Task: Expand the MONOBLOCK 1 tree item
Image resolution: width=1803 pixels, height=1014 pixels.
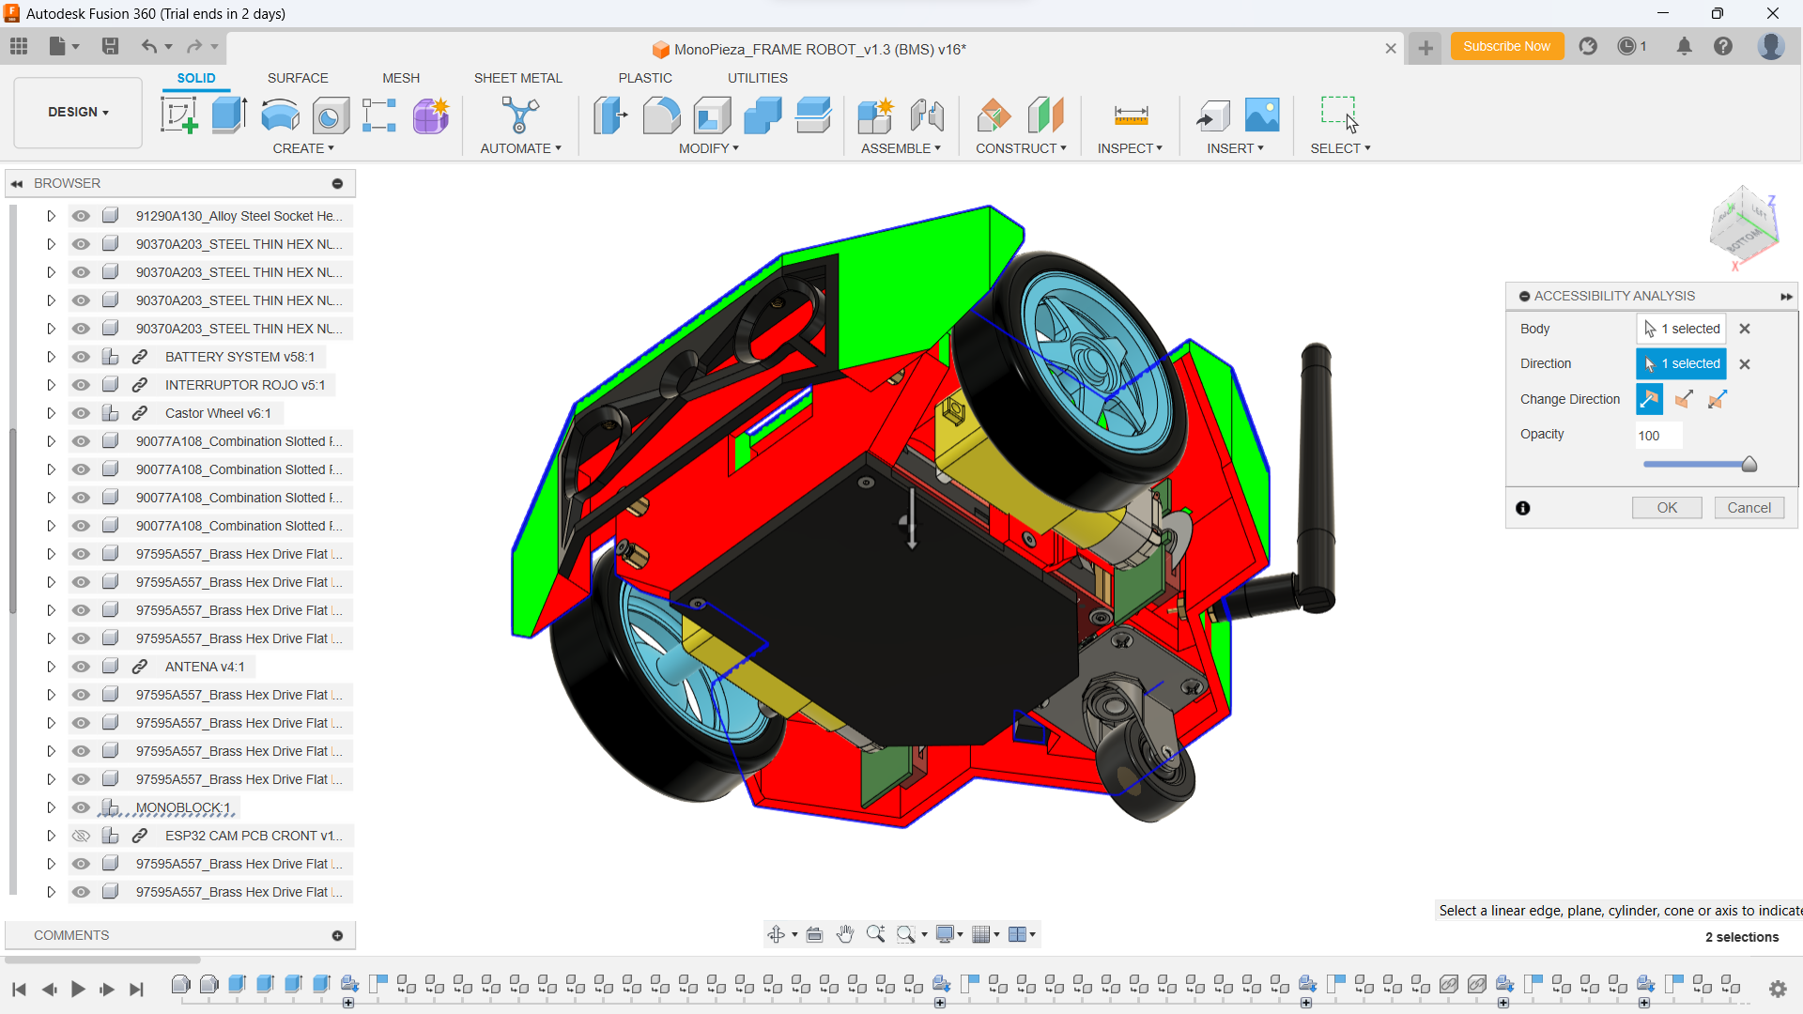Action: point(51,806)
